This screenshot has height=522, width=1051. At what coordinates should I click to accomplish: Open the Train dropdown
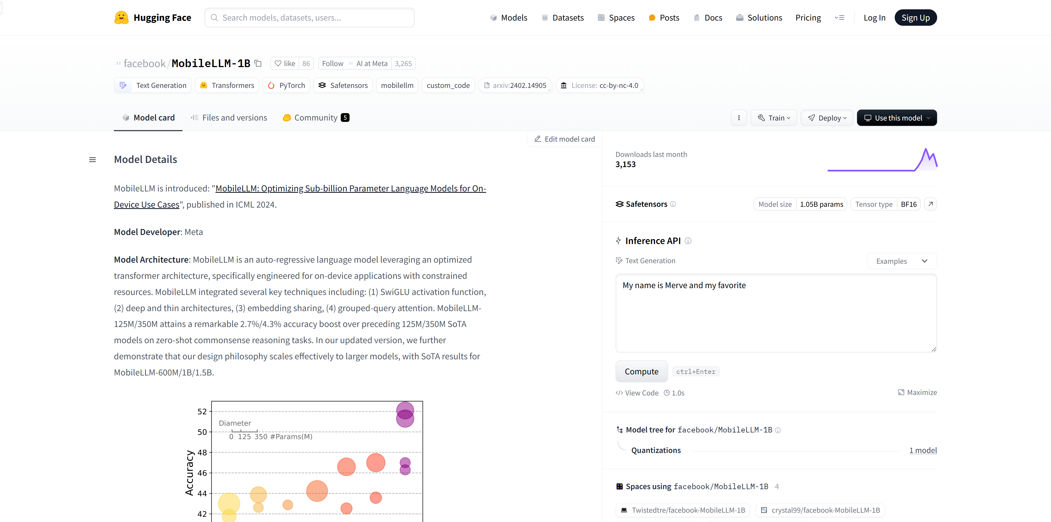pos(773,118)
